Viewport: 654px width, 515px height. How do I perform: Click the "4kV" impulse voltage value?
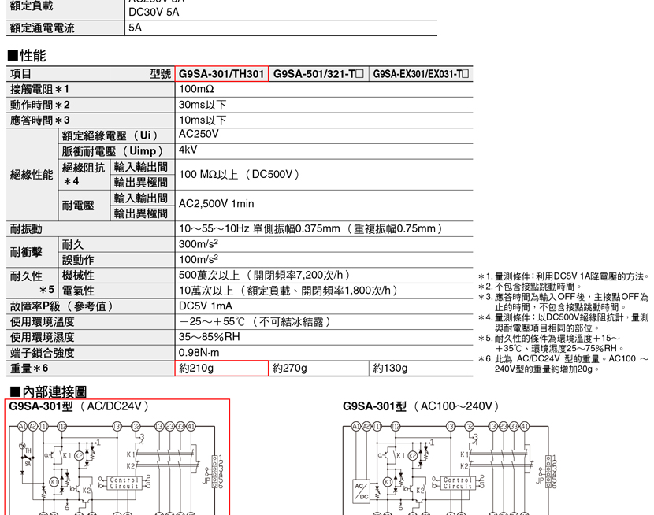tap(188, 150)
